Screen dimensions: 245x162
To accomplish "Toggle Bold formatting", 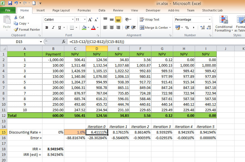I will pos(47,28).
